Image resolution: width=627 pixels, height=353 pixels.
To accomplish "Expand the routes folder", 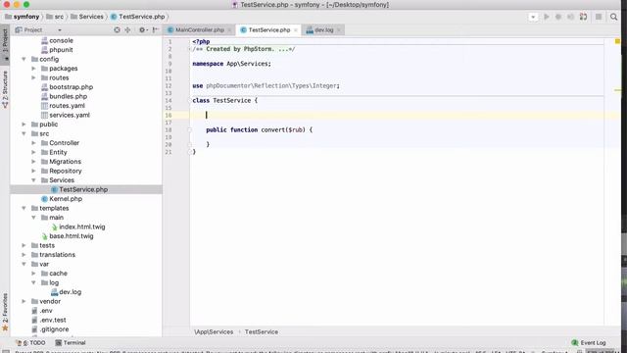I will pyautogui.click(x=34, y=77).
